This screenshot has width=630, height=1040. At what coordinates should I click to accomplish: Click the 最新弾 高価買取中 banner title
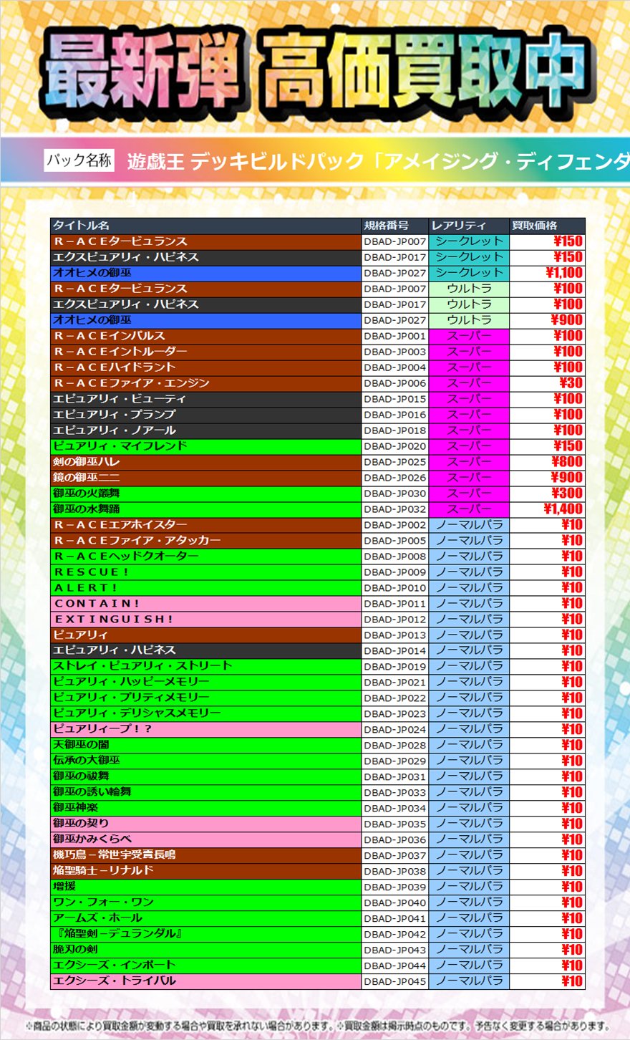pyautogui.click(x=319, y=75)
